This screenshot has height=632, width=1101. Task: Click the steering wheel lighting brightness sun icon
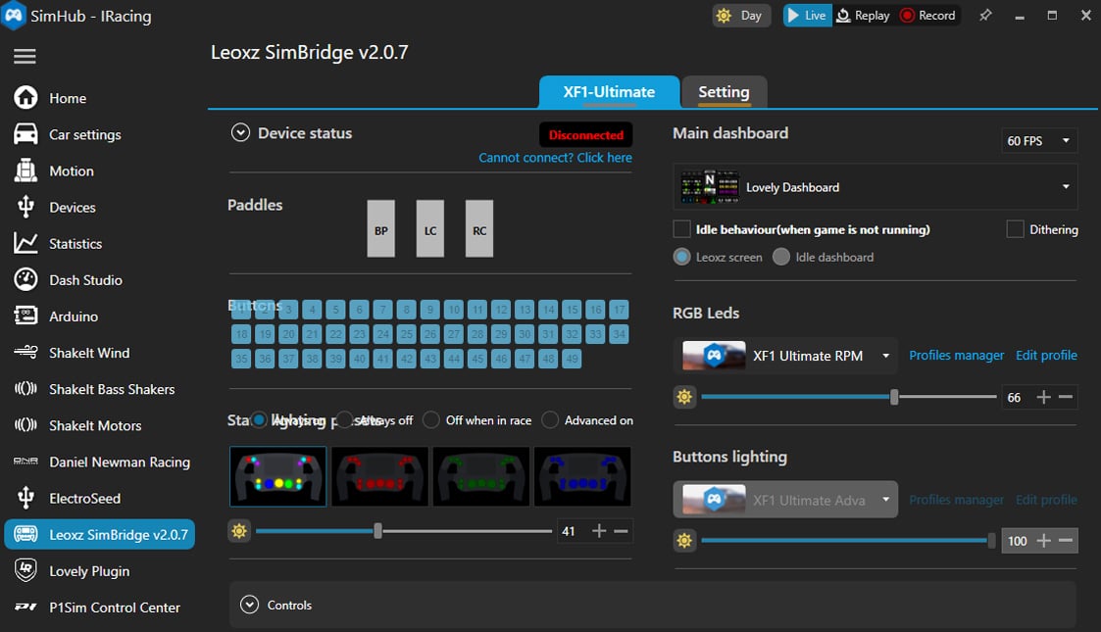pyautogui.click(x=239, y=531)
